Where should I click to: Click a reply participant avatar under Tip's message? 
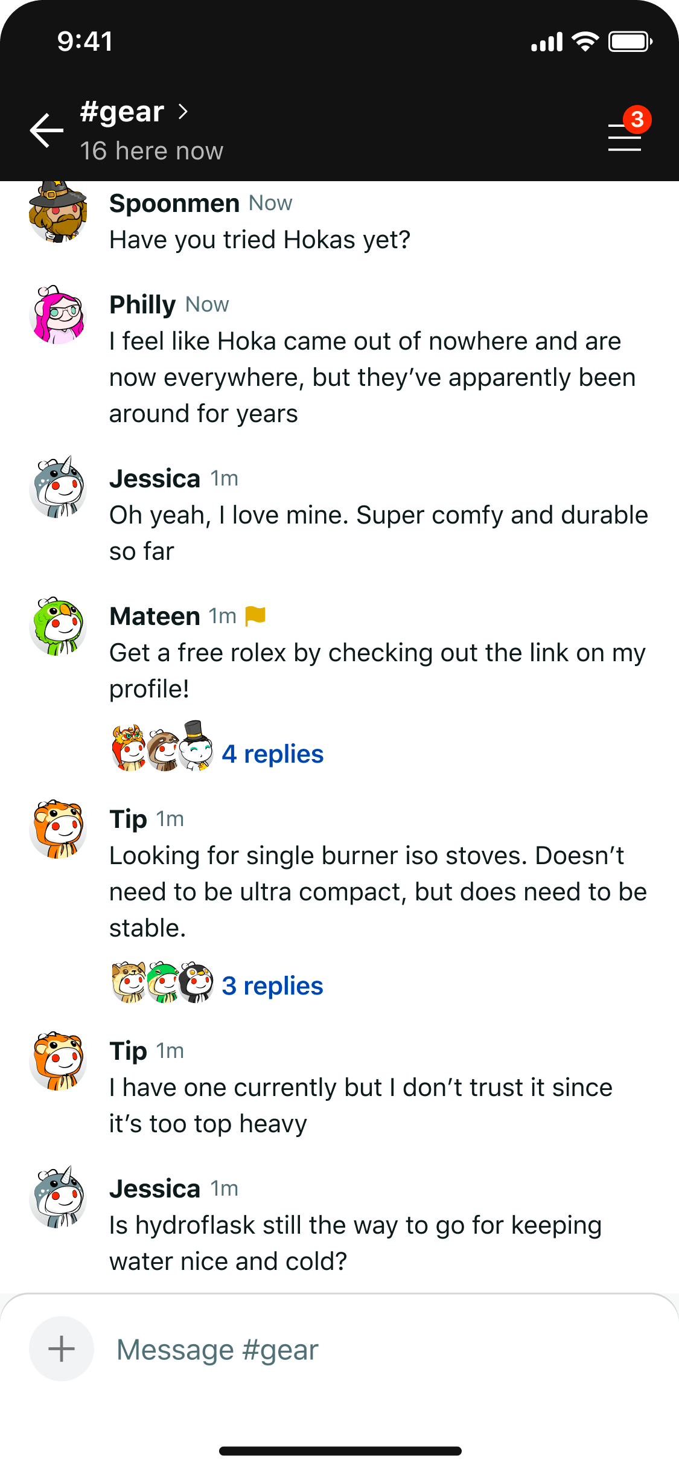162,981
